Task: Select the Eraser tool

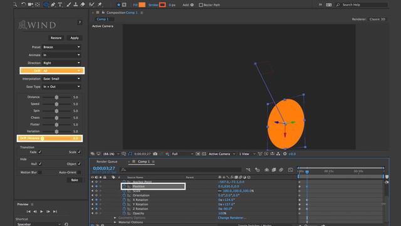Action: click(x=83, y=4)
